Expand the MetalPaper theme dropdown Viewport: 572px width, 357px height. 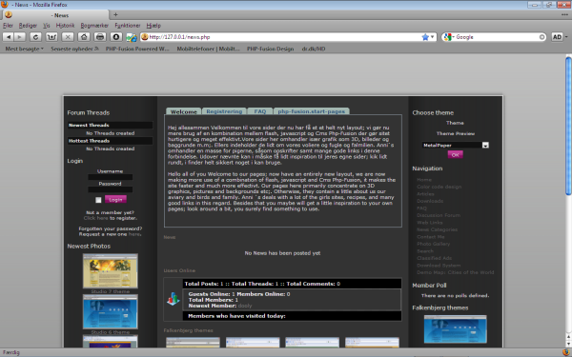[485, 145]
